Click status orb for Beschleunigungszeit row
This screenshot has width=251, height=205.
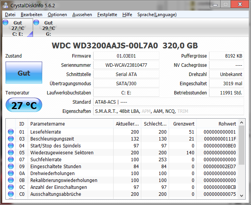(x=11, y=139)
